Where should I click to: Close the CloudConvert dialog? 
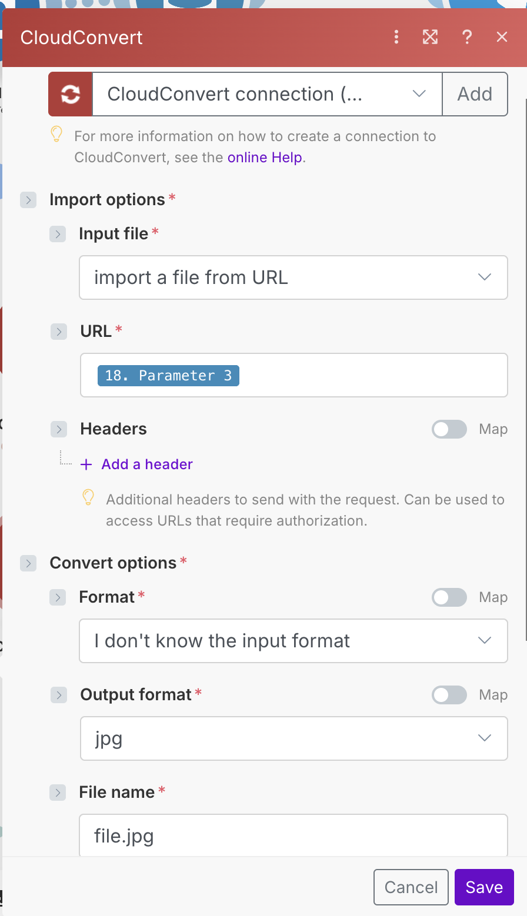click(x=502, y=38)
